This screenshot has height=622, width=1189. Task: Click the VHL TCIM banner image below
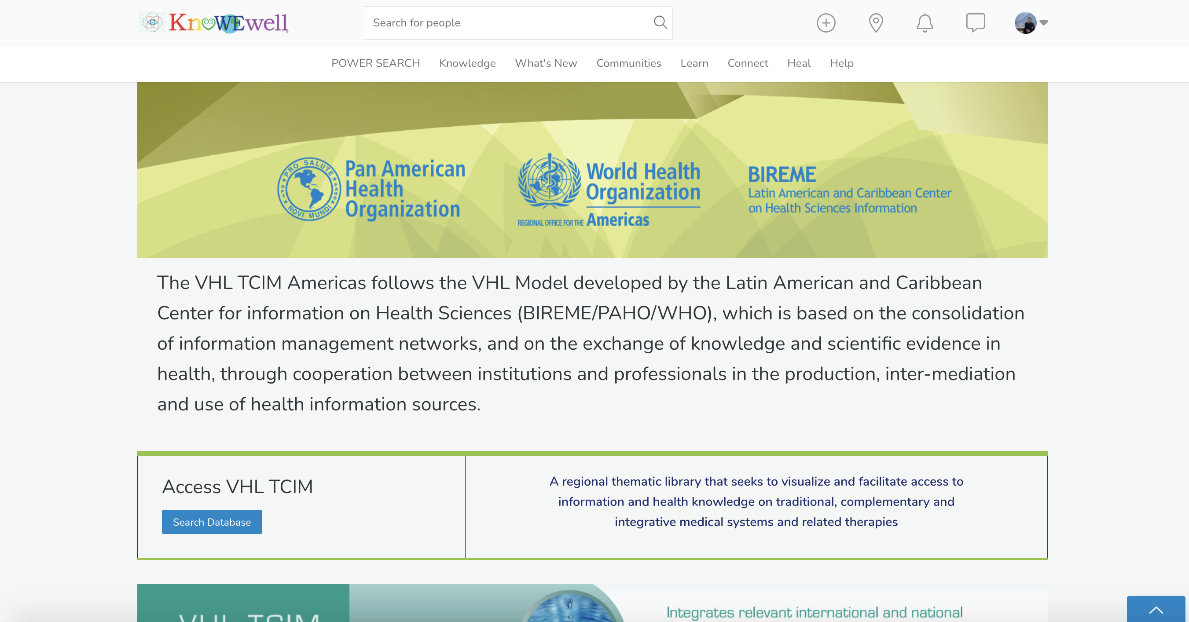[592, 603]
